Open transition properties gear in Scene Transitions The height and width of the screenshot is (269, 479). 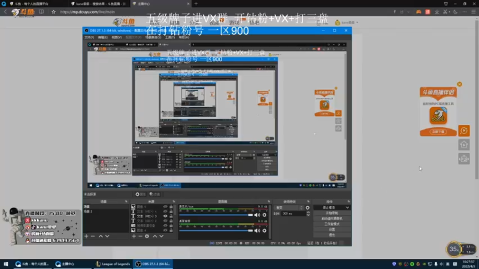(x=308, y=207)
